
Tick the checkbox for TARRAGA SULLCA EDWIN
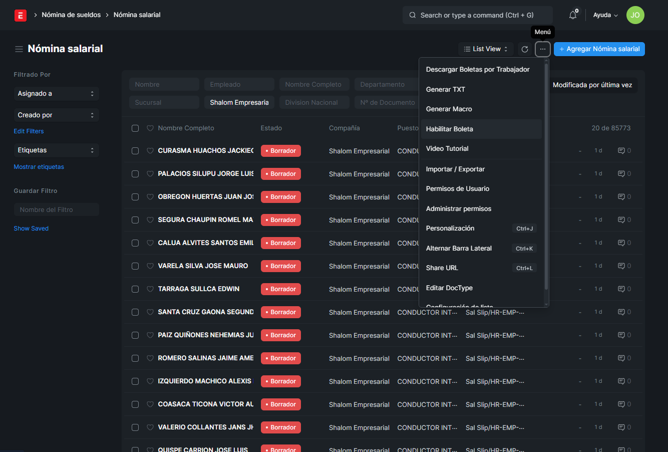pos(135,289)
